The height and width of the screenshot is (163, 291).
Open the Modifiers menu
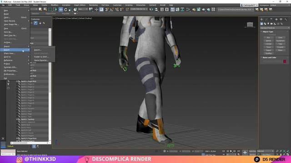click(55, 5)
